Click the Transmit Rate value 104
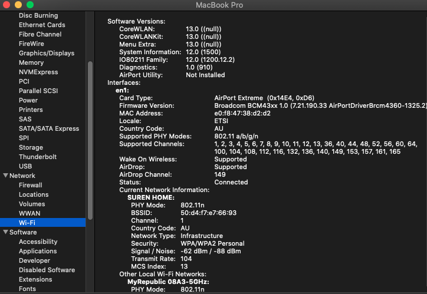 [x=186, y=259]
